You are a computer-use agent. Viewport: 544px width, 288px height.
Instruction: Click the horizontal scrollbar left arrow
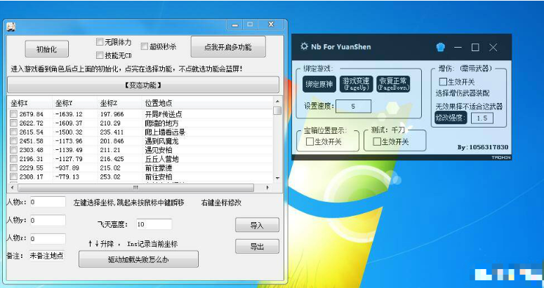[13, 188]
